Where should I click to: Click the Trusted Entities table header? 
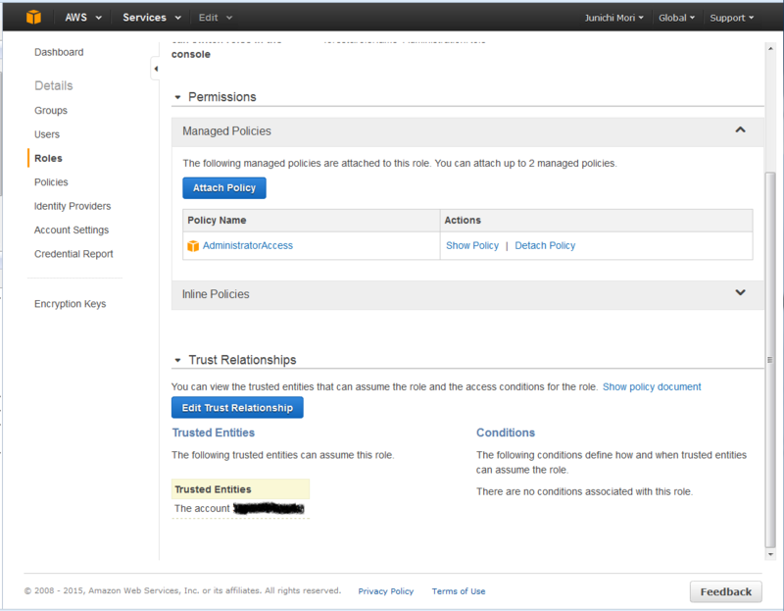[x=240, y=489]
